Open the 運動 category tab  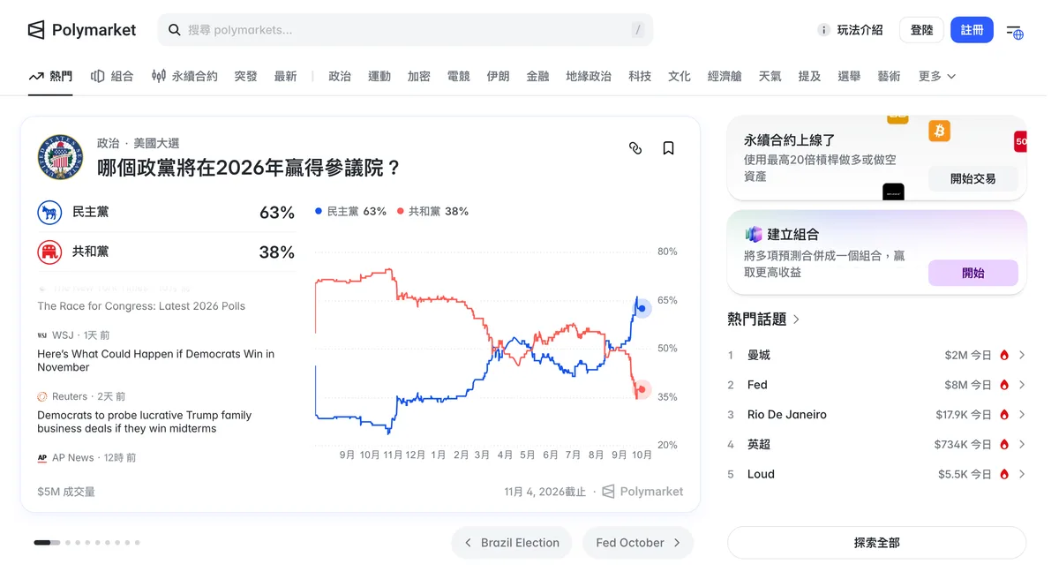coord(379,77)
